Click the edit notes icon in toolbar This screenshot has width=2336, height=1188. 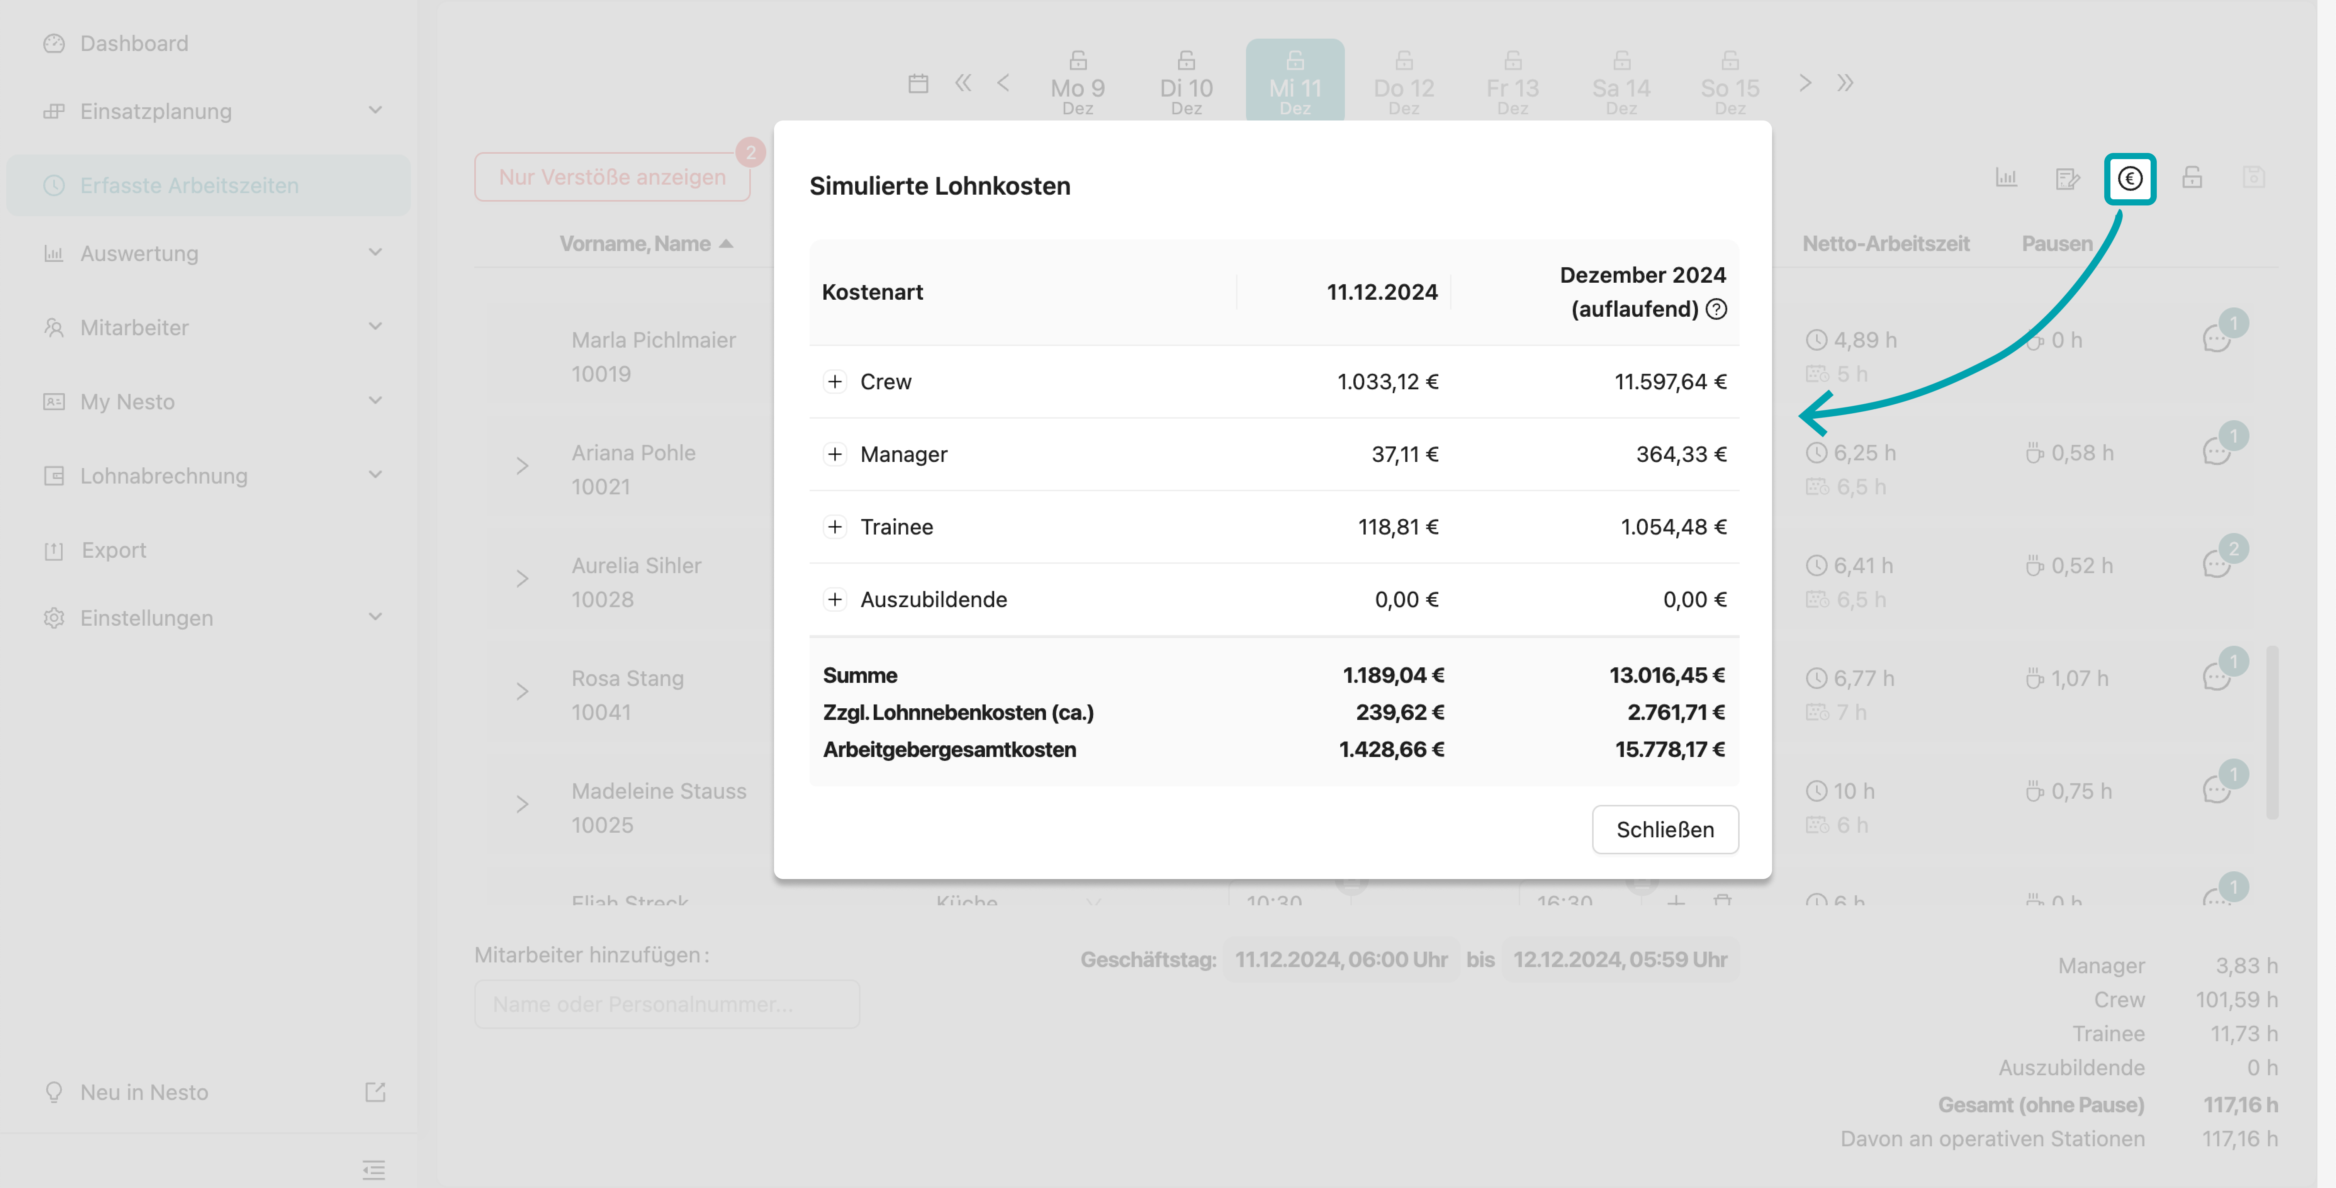click(2067, 179)
